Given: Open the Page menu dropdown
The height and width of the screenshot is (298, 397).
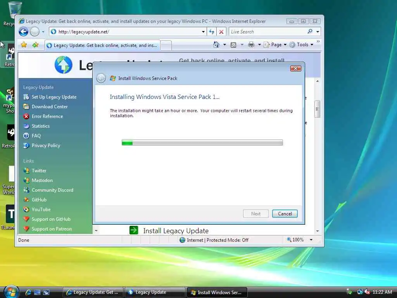Looking at the screenshot, I should click(x=275, y=45).
